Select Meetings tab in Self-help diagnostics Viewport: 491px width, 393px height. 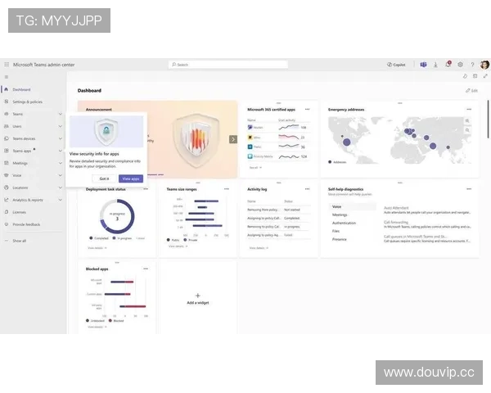(340, 215)
